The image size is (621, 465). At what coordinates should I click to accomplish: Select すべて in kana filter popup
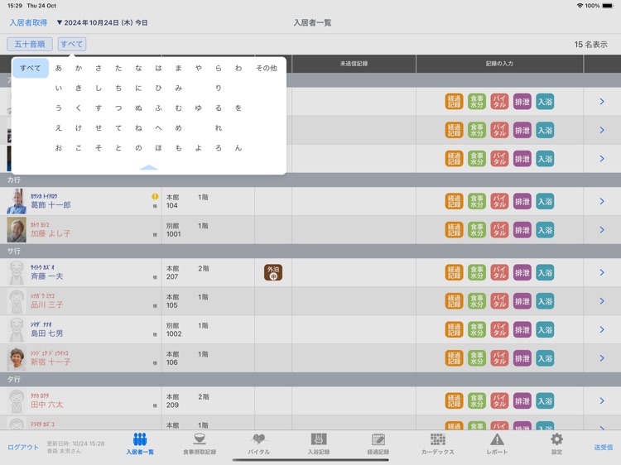click(31, 68)
